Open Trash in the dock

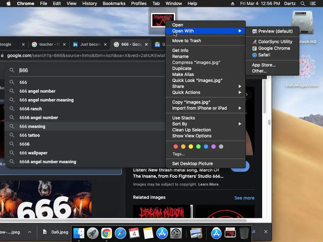point(244,233)
